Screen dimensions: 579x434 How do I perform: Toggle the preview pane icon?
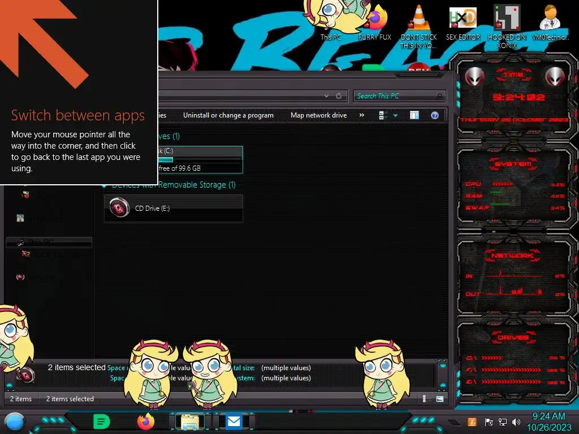pyautogui.click(x=414, y=115)
